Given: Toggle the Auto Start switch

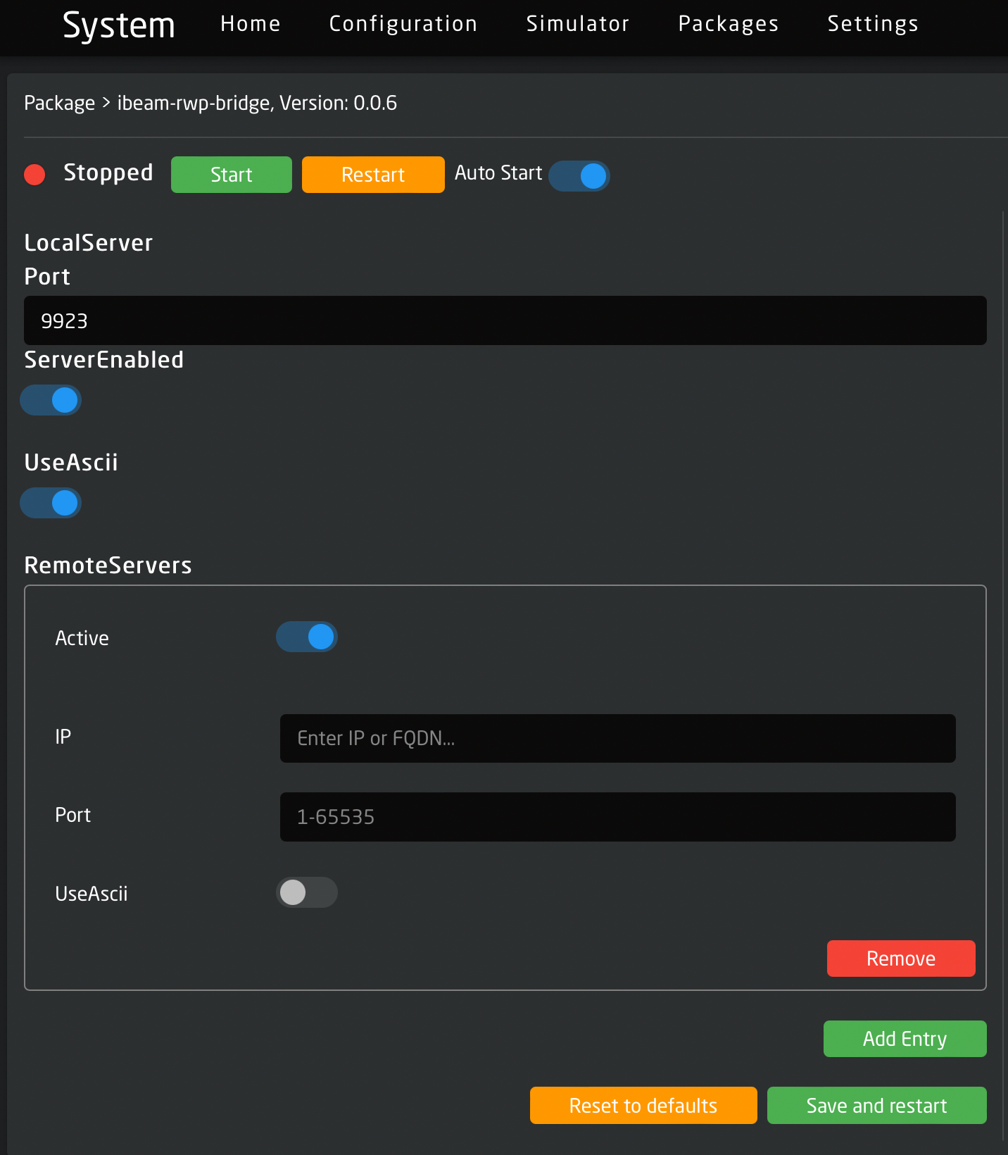Looking at the screenshot, I should [579, 176].
